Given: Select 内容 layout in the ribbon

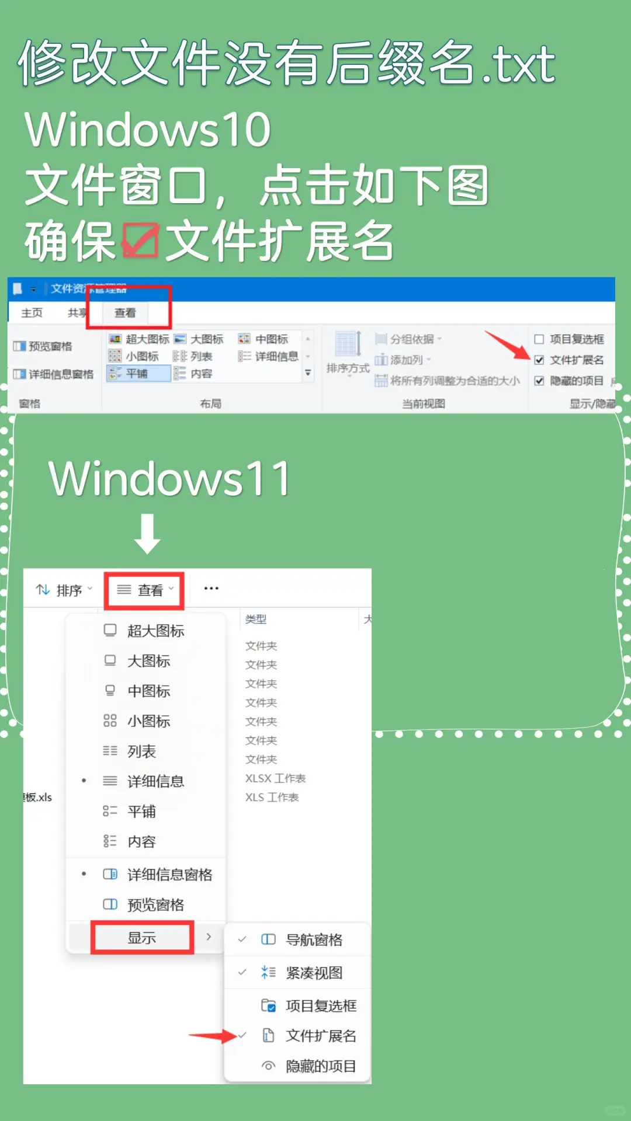Looking at the screenshot, I should (x=193, y=374).
